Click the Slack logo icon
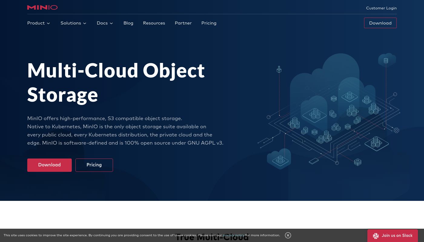 tap(376, 236)
